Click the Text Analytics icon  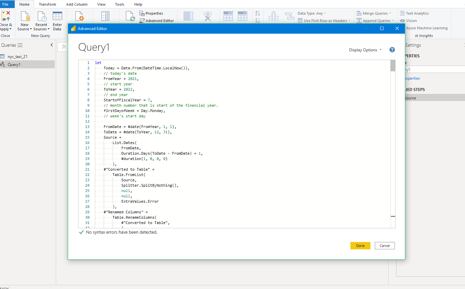point(403,13)
